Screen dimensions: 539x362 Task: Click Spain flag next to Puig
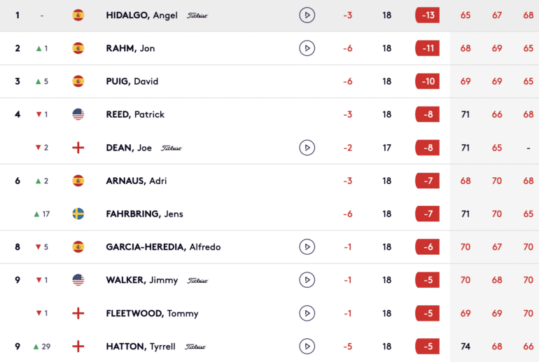(78, 81)
